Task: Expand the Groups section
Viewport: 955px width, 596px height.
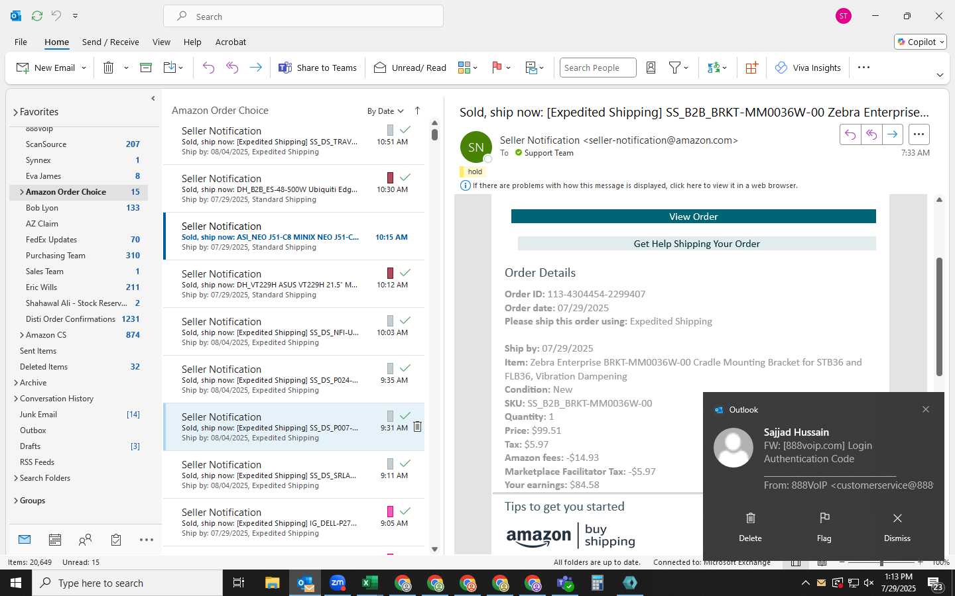Action: [x=16, y=501]
